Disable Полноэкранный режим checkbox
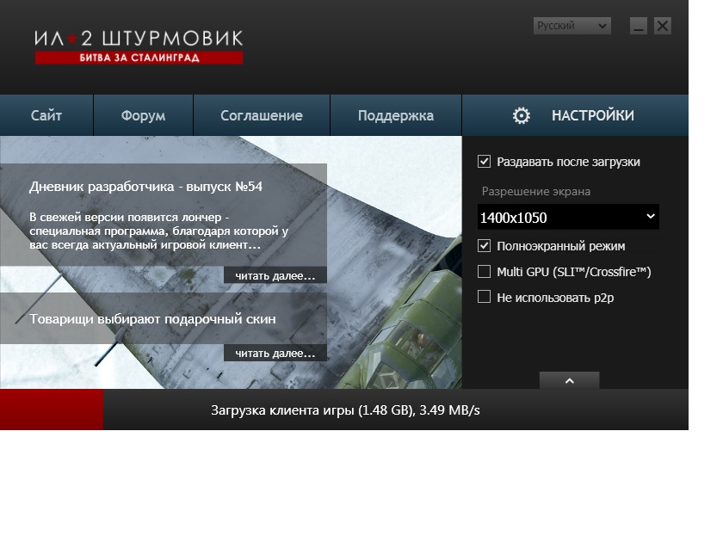 click(x=484, y=246)
